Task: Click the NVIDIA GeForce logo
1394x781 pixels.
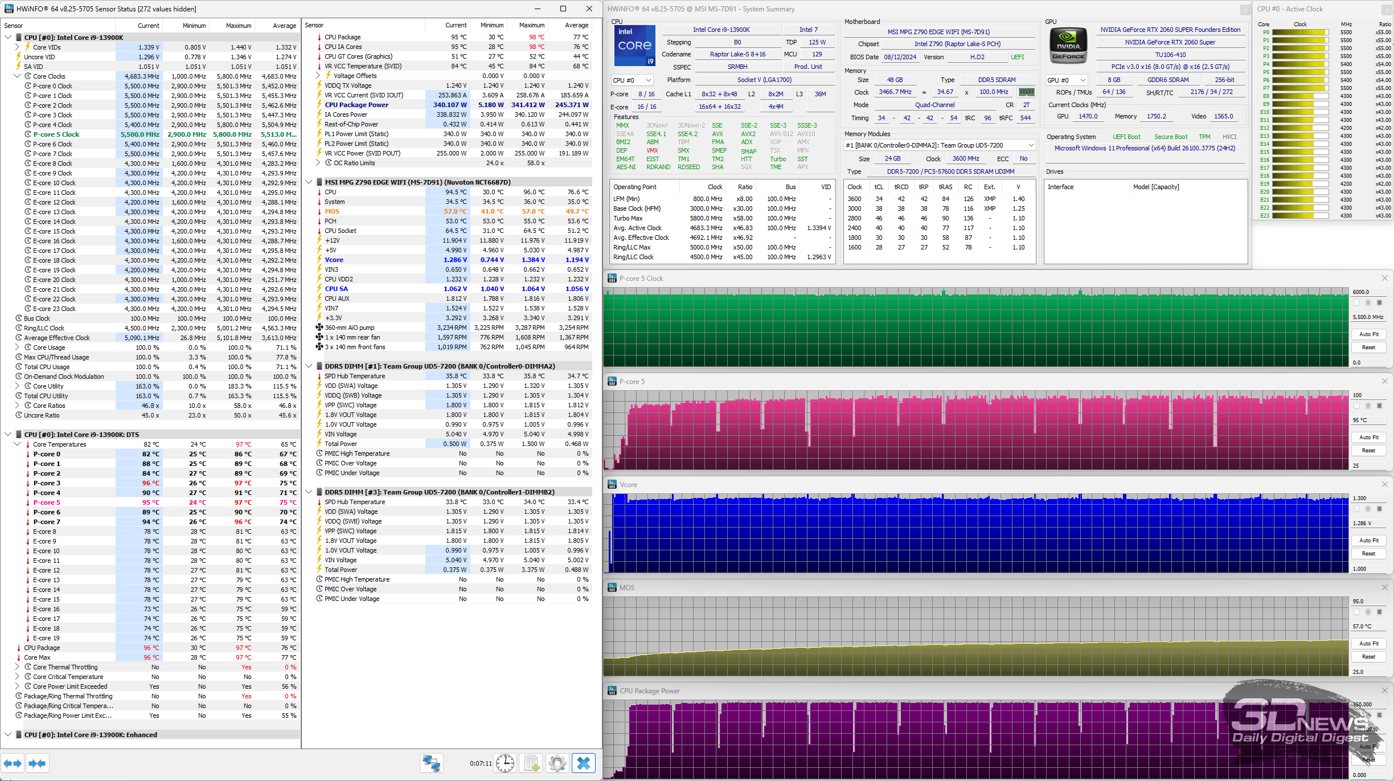Action: pos(1068,46)
